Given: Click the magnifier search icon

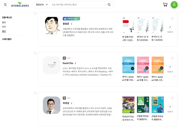Looking at the screenshot, I should coord(109,5).
